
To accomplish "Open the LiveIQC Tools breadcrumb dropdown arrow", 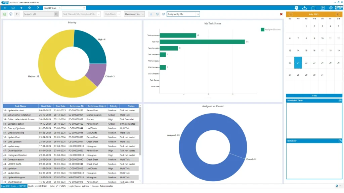I will (x=84, y=8).
